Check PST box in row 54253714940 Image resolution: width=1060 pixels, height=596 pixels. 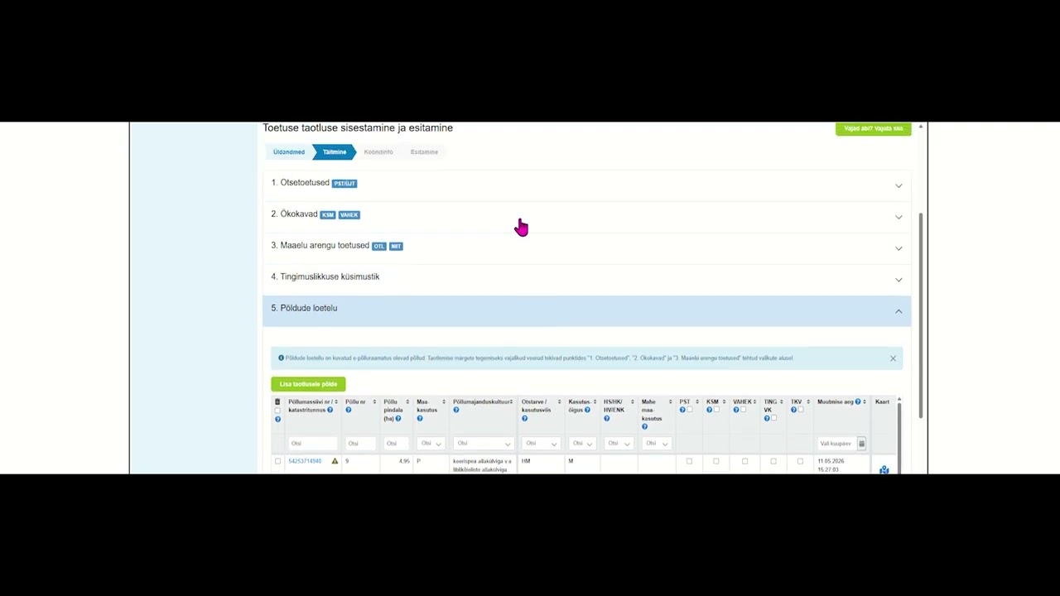(x=689, y=461)
